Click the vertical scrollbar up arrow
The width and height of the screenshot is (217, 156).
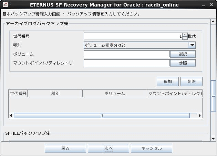tap(213, 22)
